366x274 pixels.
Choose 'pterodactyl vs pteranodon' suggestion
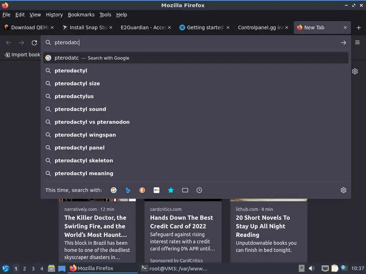[x=196, y=122]
